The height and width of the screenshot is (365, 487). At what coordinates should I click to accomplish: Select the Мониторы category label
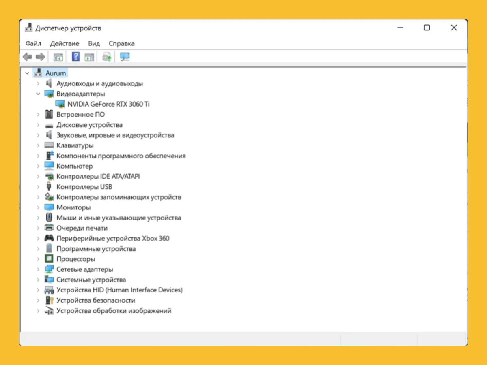point(73,207)
